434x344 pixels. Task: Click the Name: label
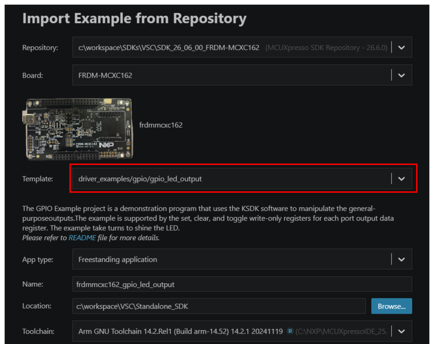click(33, 284)
